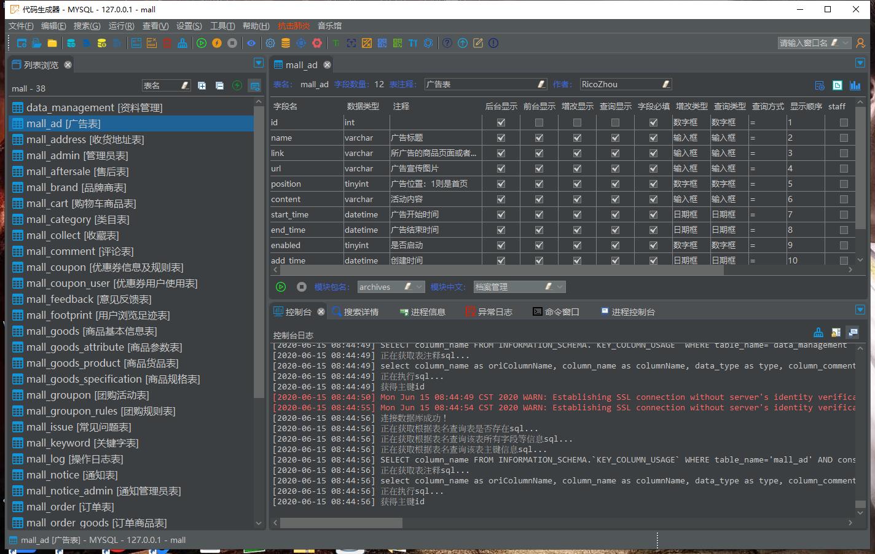Open 查询类型 cell for start_time row

pos(729,214)
